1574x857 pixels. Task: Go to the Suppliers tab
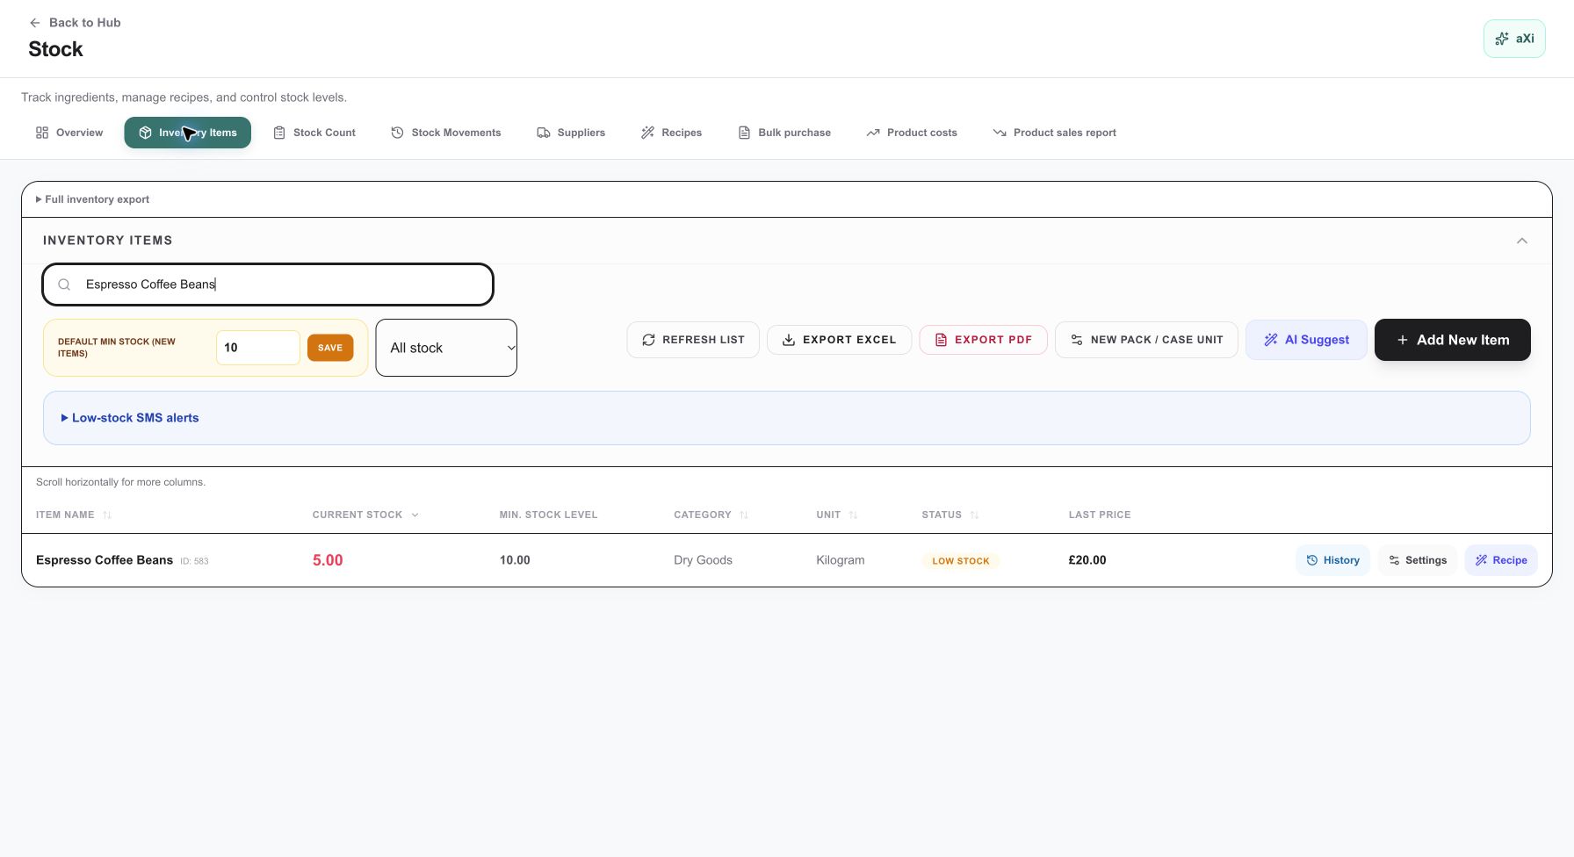(571, 133)
